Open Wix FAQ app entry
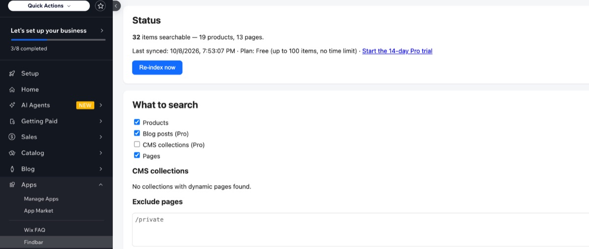Viewport: 589px width, 249px height. [x=34, y=230]
